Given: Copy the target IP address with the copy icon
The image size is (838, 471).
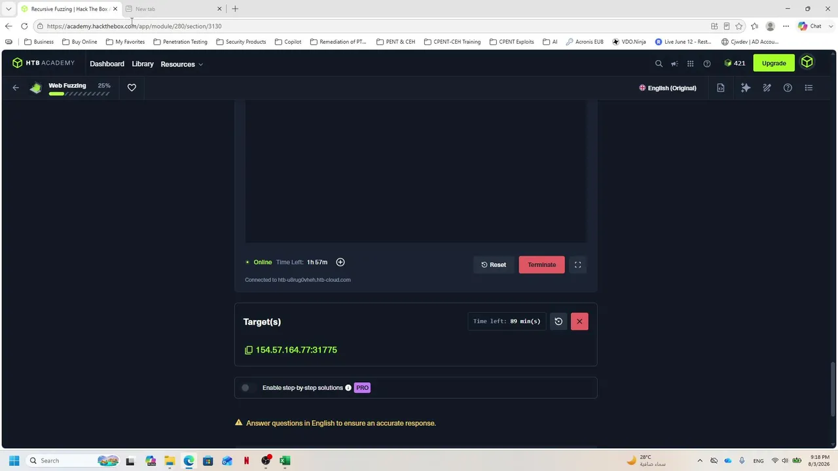Looking at the screenshot, I should coord(248,350).
